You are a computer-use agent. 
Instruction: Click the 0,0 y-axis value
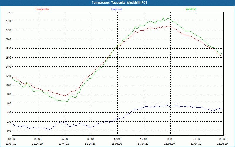point(9,131)
